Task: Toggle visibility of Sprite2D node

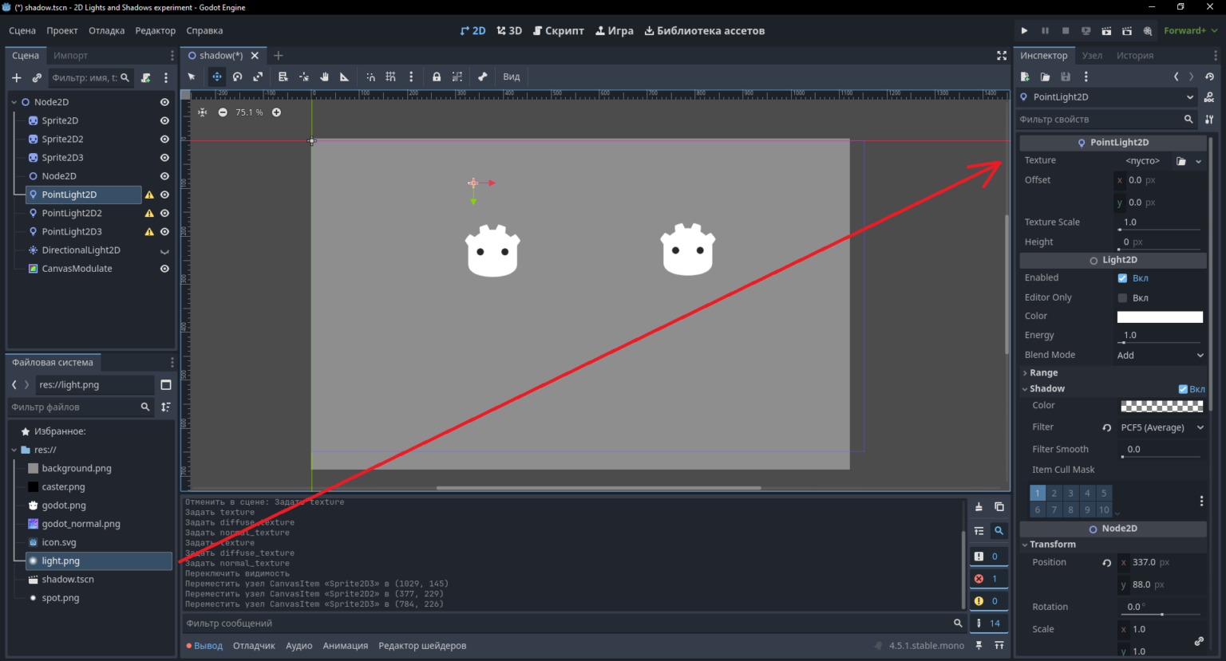Action: click(x=164, y=120)
